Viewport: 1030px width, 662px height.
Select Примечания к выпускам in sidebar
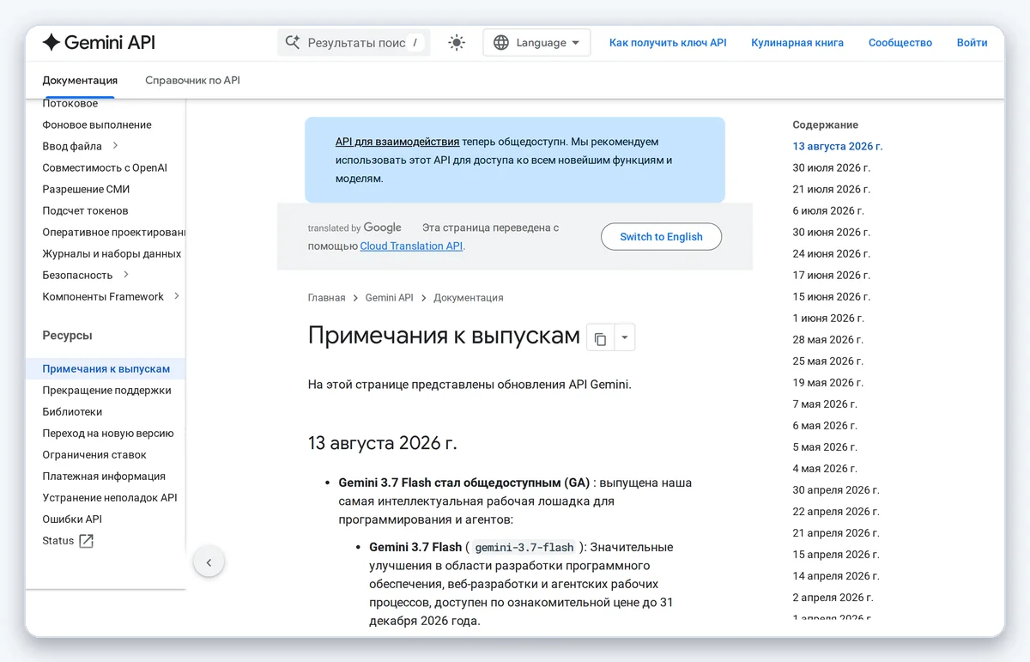click(x=106, y=369)
